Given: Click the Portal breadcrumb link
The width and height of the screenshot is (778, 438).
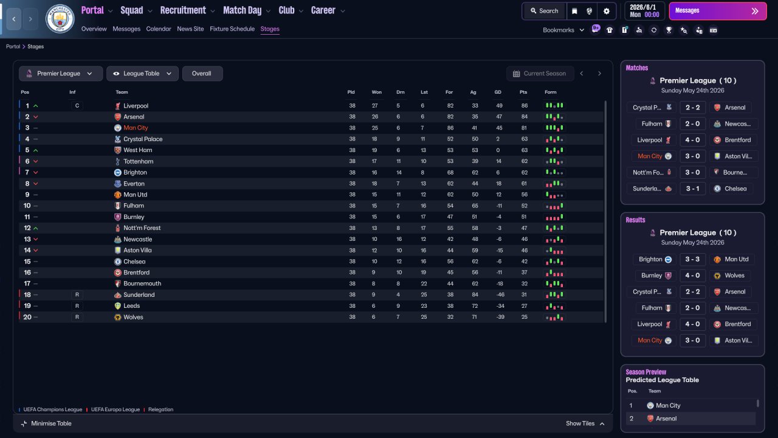Looking at the screenshot, I should click(13, 47).
